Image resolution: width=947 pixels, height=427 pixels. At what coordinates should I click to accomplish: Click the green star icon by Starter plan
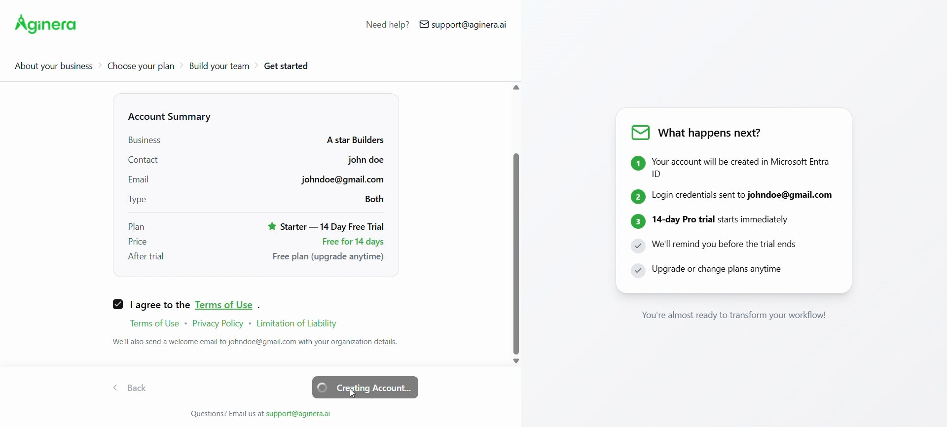pyautogui.click(x=272, y=227)
